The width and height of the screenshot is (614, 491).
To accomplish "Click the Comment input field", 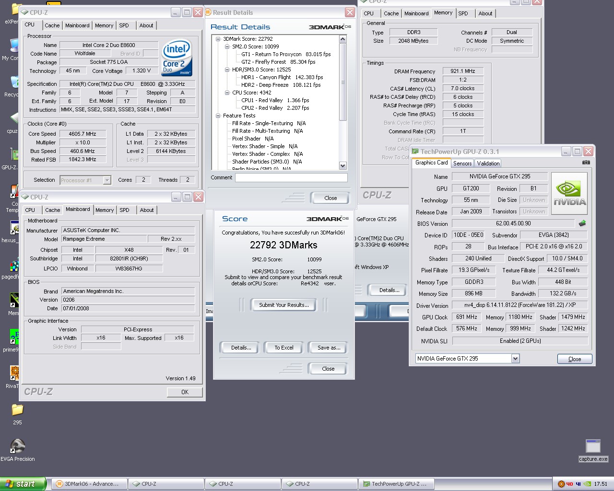I will pos(291,177).
